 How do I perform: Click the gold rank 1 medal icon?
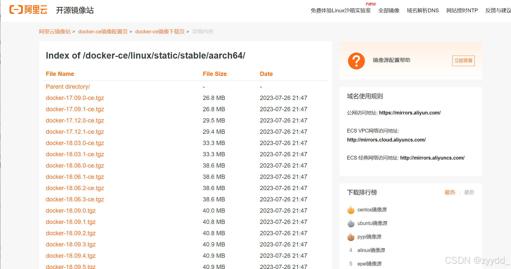[x=351, y=210]
